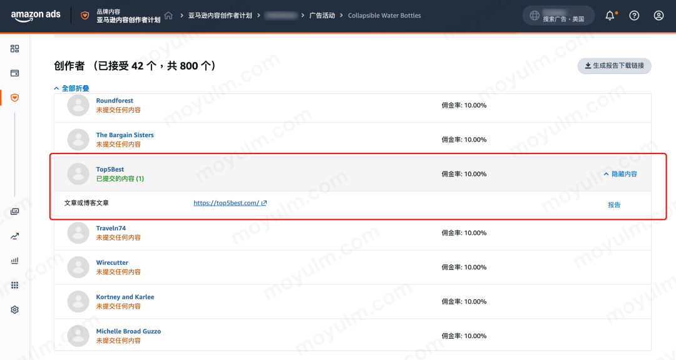Open the creative assets sidebar icon
Screen dimensions: 676x360
14,212
